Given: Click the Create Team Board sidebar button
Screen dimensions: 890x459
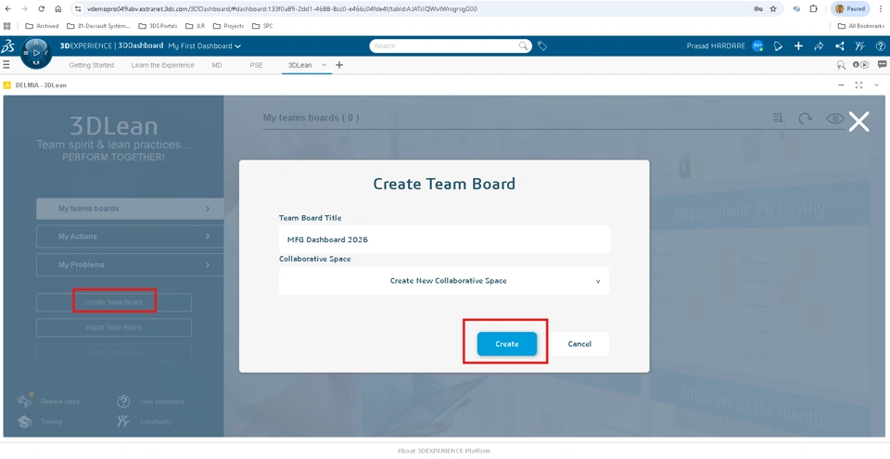Looking at the screenshot, I should click(x=113, y=302).
